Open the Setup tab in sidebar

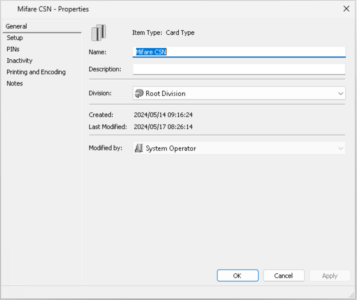[x=15, y=38]
